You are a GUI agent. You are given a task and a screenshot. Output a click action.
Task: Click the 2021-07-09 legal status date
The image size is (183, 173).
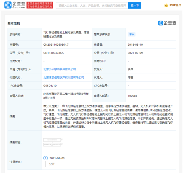[57, 158]
